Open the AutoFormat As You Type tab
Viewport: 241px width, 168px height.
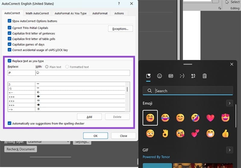pos(70,13)
